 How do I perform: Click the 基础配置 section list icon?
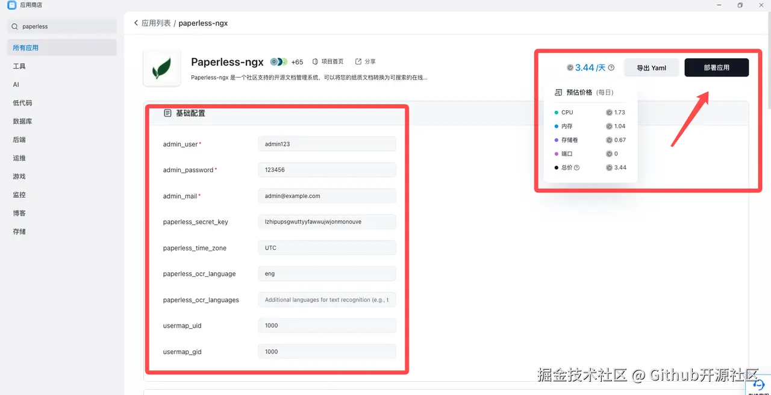tap(167, 113)
